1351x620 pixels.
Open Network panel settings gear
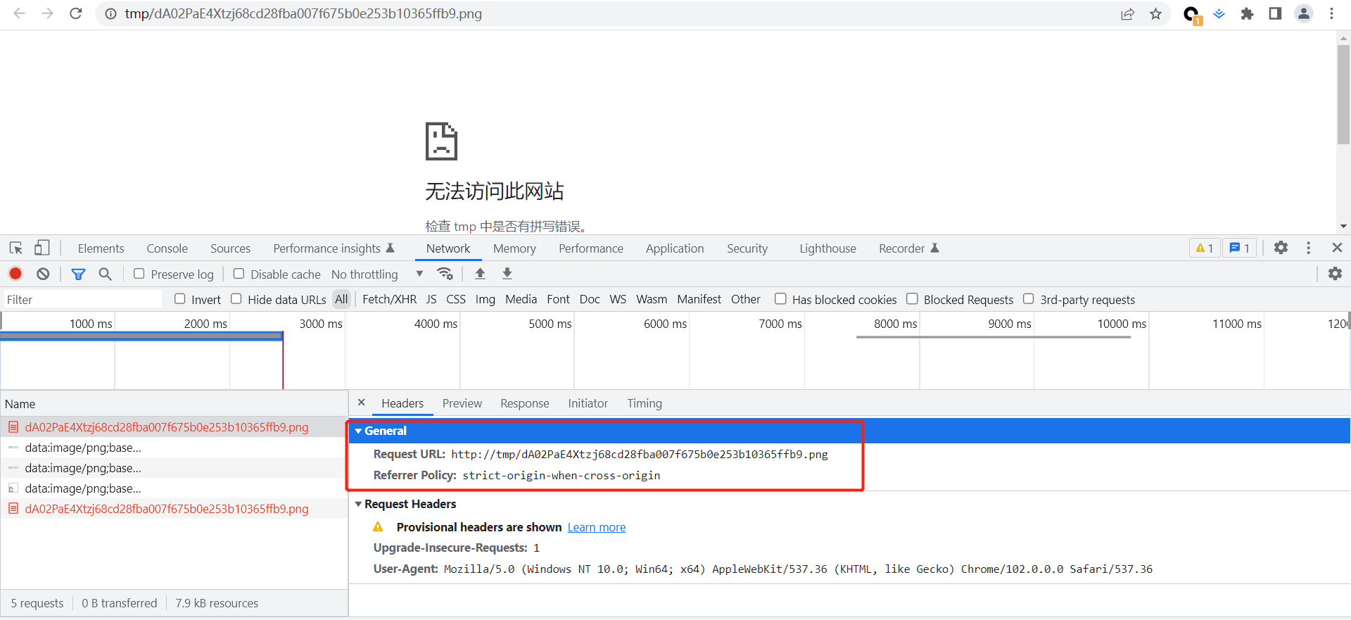pos(1335,274)
